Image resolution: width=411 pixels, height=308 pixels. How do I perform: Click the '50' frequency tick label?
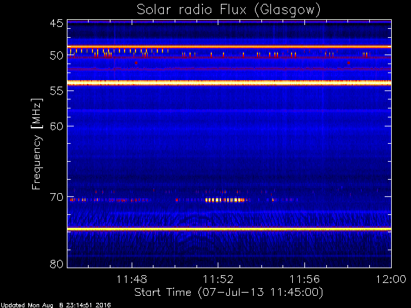pyautogui.click(x=57, y=56)
